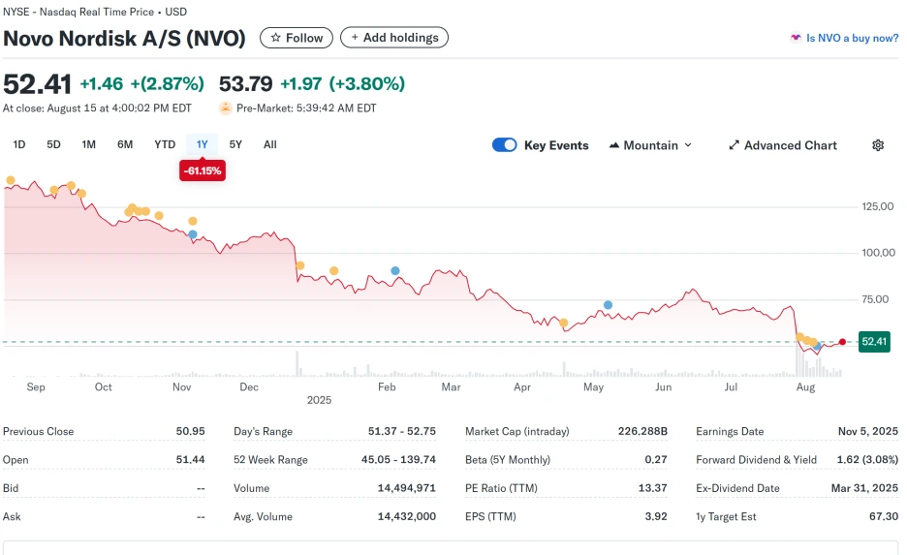Click the blue event marker above February
This screenshot has width=907, height=555.
pos(395,270)
